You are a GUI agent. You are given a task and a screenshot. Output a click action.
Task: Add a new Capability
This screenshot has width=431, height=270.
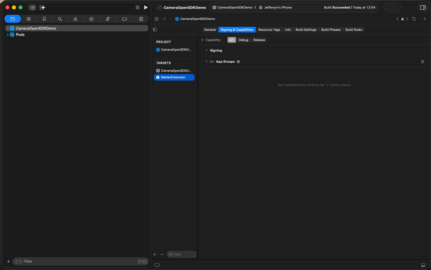point(211,40)
